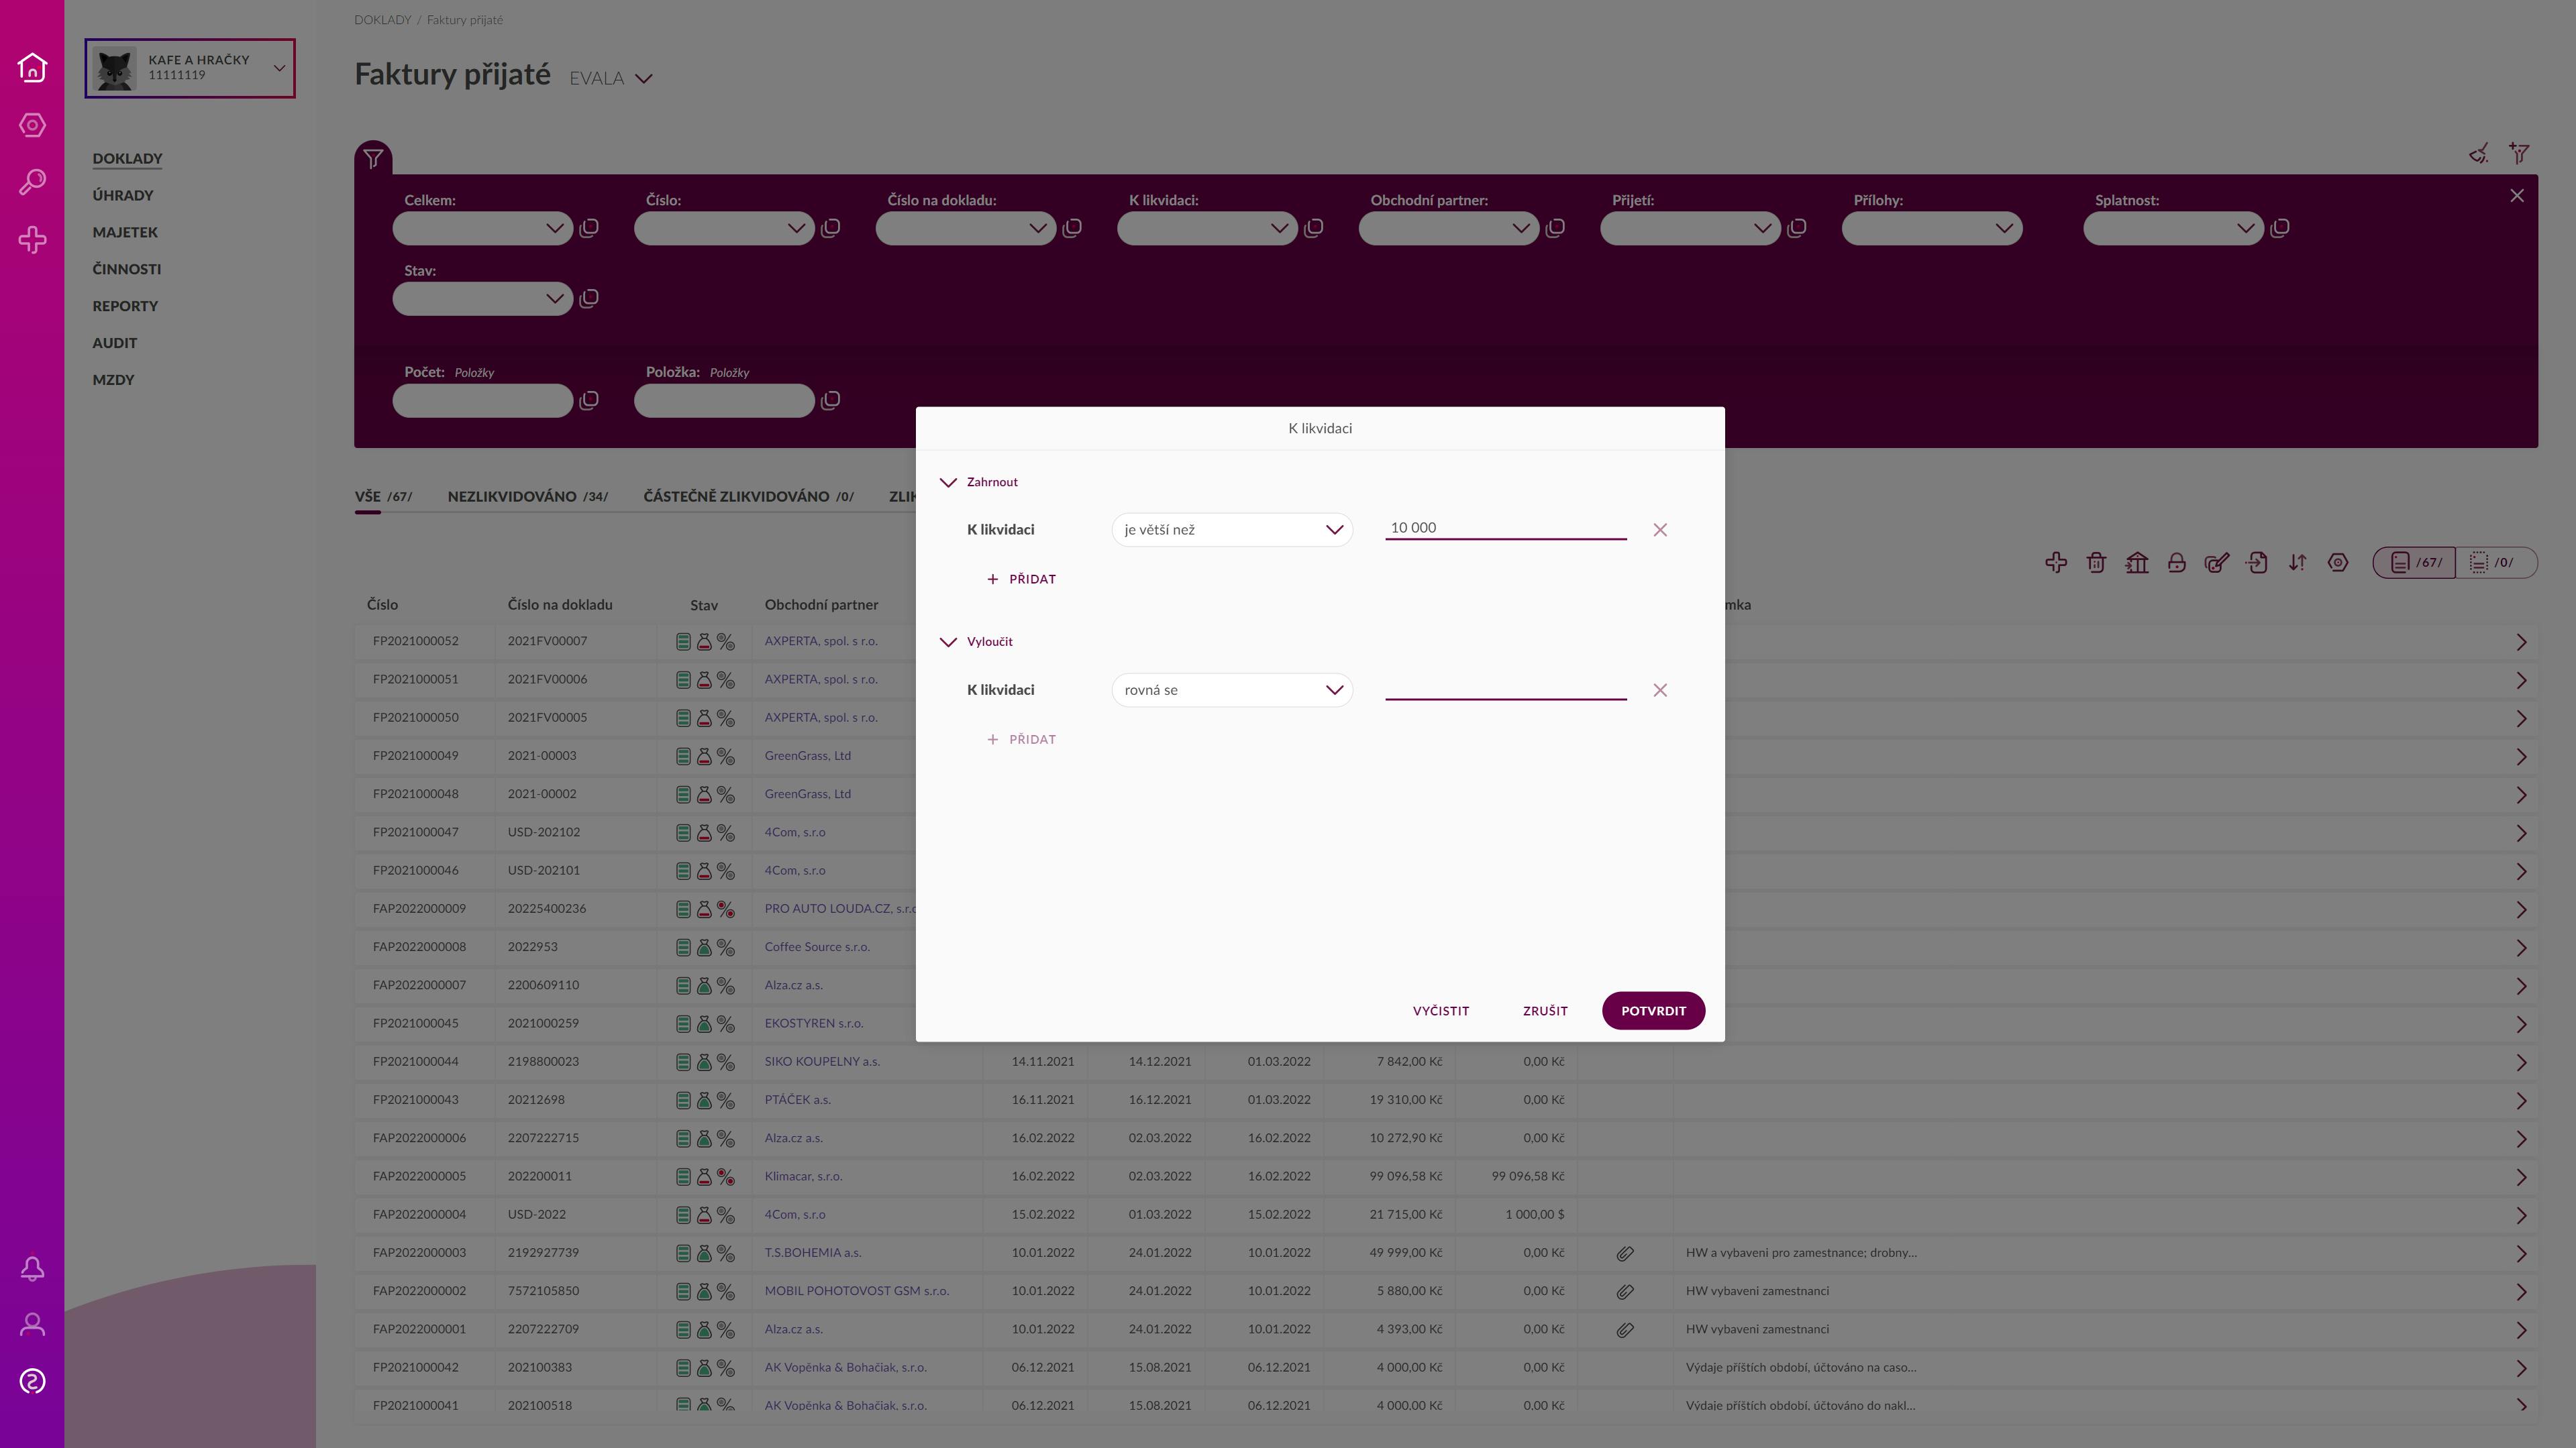Click copy icon next to K likvidaci filter
Image resolution: width=2576 pixels, height=1448 pixels.
click(x=1313, y=228)
